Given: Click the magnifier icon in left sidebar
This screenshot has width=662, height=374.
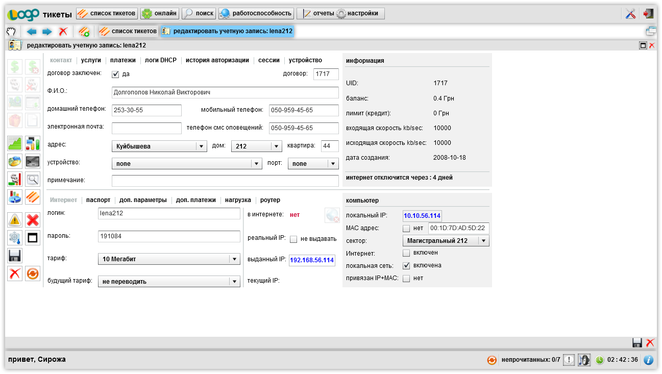Looking at the screenshot, I should (x=33, y=179).
